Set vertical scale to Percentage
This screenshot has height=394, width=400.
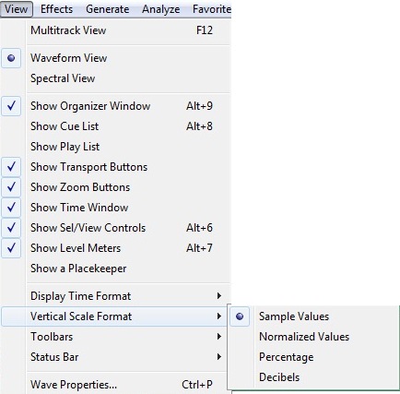pyautogui.click(x=314, y=357)
